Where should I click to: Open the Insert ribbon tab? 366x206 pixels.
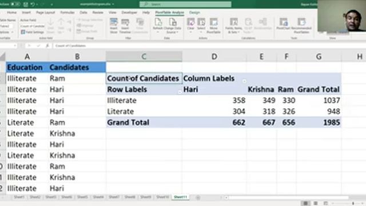pos(26,13)
